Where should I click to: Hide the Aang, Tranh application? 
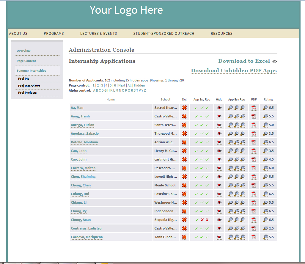[219, 117]
